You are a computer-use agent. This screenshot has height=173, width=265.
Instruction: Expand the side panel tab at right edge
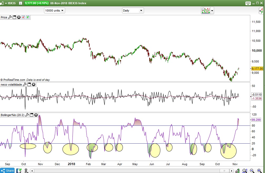261,11
